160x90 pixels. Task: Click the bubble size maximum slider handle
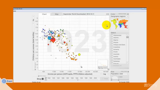point(118,80)
